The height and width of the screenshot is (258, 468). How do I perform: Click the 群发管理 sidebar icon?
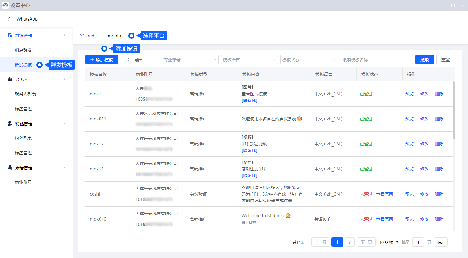pyautogui.click(x=10, y=36)
